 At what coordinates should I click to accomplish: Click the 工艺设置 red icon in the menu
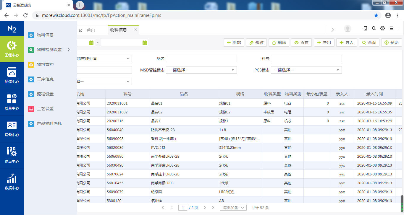[x=31, y=109]
